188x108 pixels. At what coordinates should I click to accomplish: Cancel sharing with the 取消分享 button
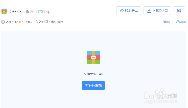coord(129,11)
